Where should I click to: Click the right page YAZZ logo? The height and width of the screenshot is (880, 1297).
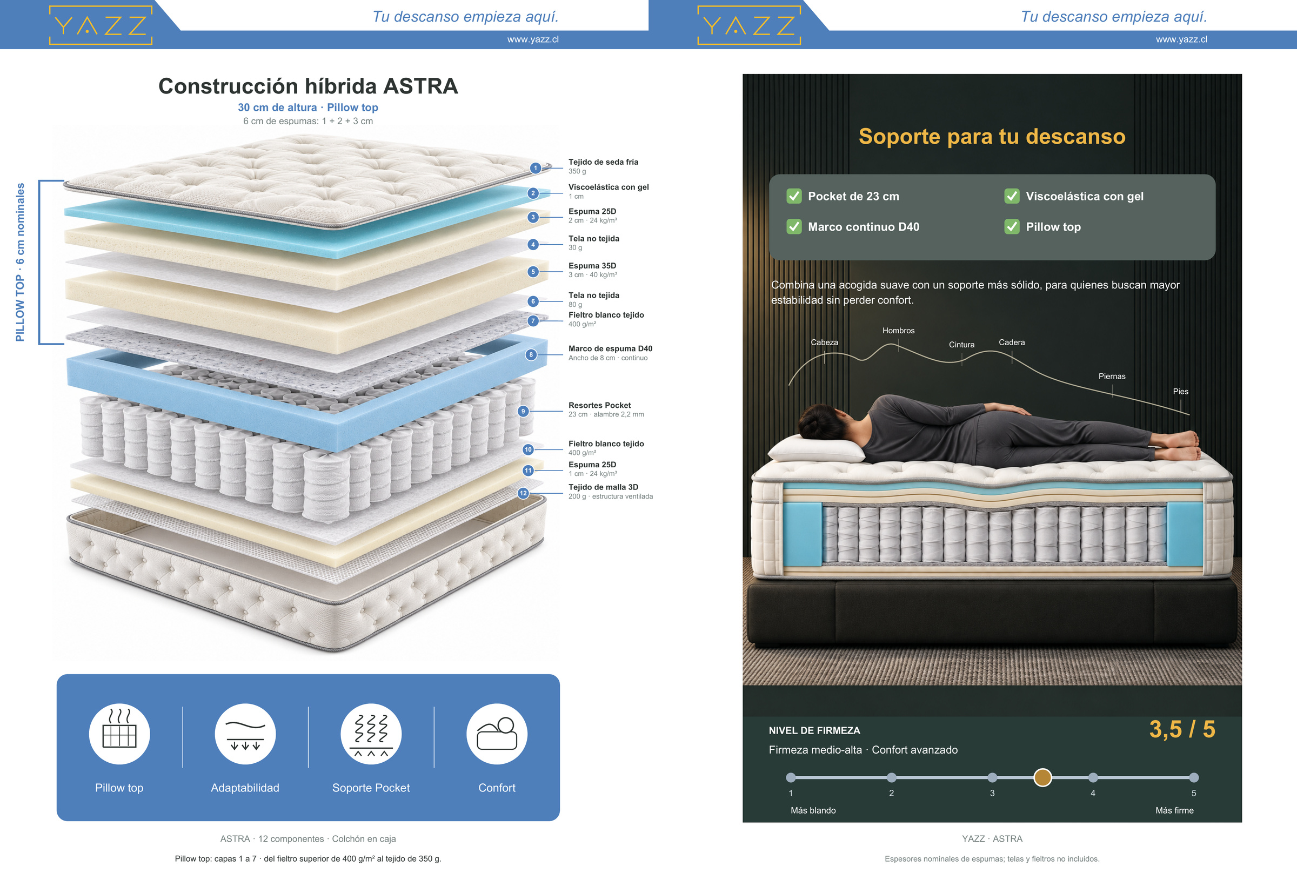tap(749, 24)
